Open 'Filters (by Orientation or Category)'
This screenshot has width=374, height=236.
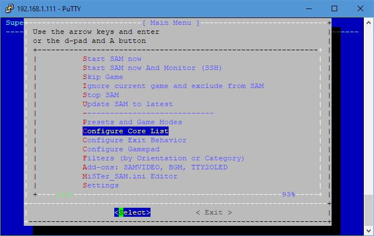[164, 158]
